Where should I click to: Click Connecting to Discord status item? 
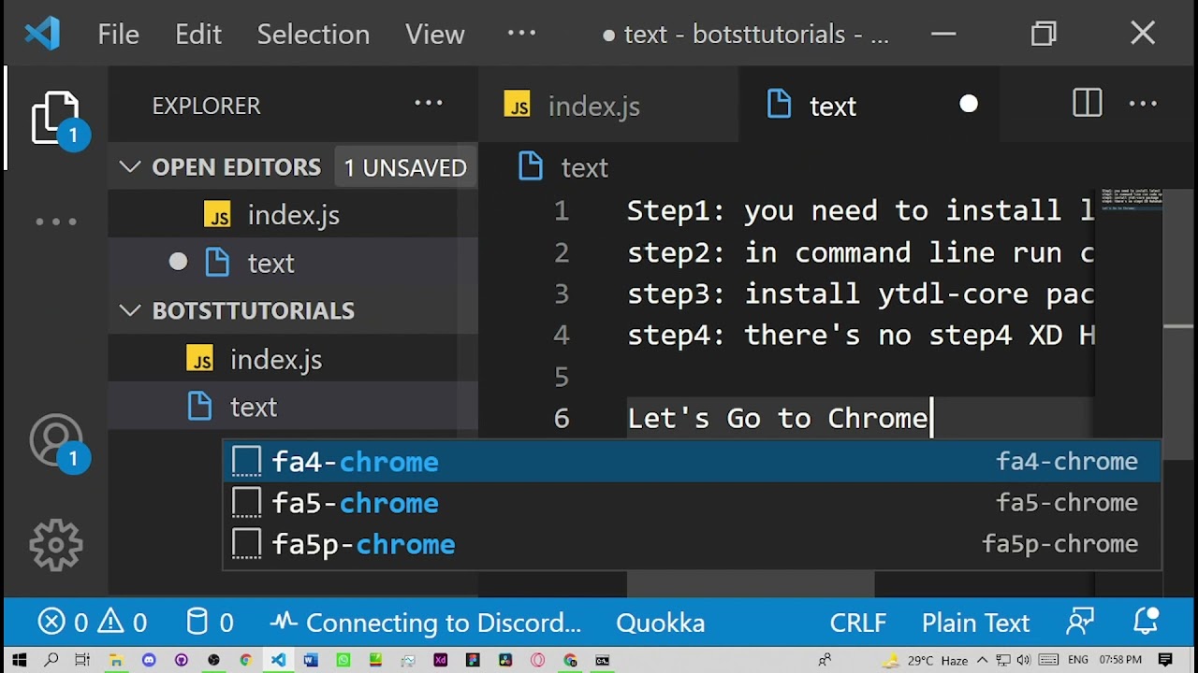tap(426, 623)
